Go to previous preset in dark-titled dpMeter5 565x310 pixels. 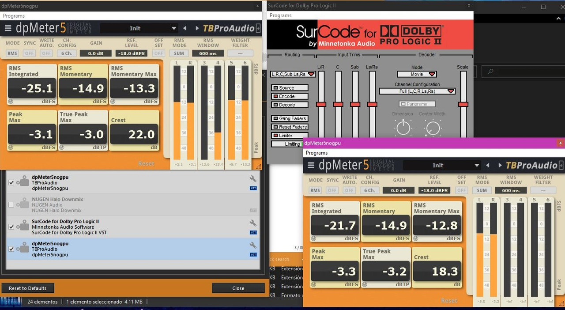(185, 28)
